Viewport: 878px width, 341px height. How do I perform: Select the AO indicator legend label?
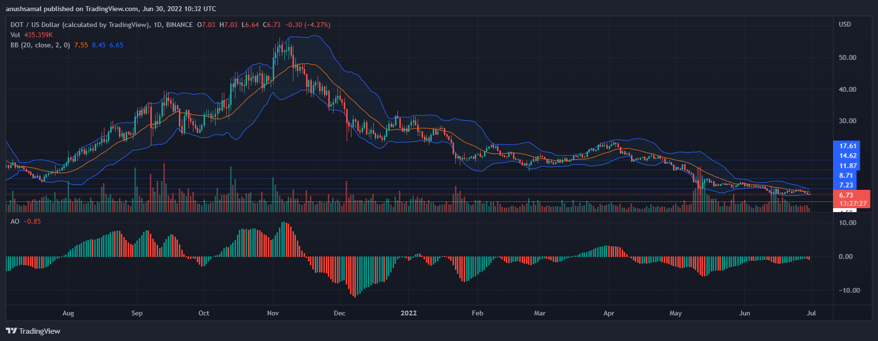pyautogui.click(x=15, y=221)
